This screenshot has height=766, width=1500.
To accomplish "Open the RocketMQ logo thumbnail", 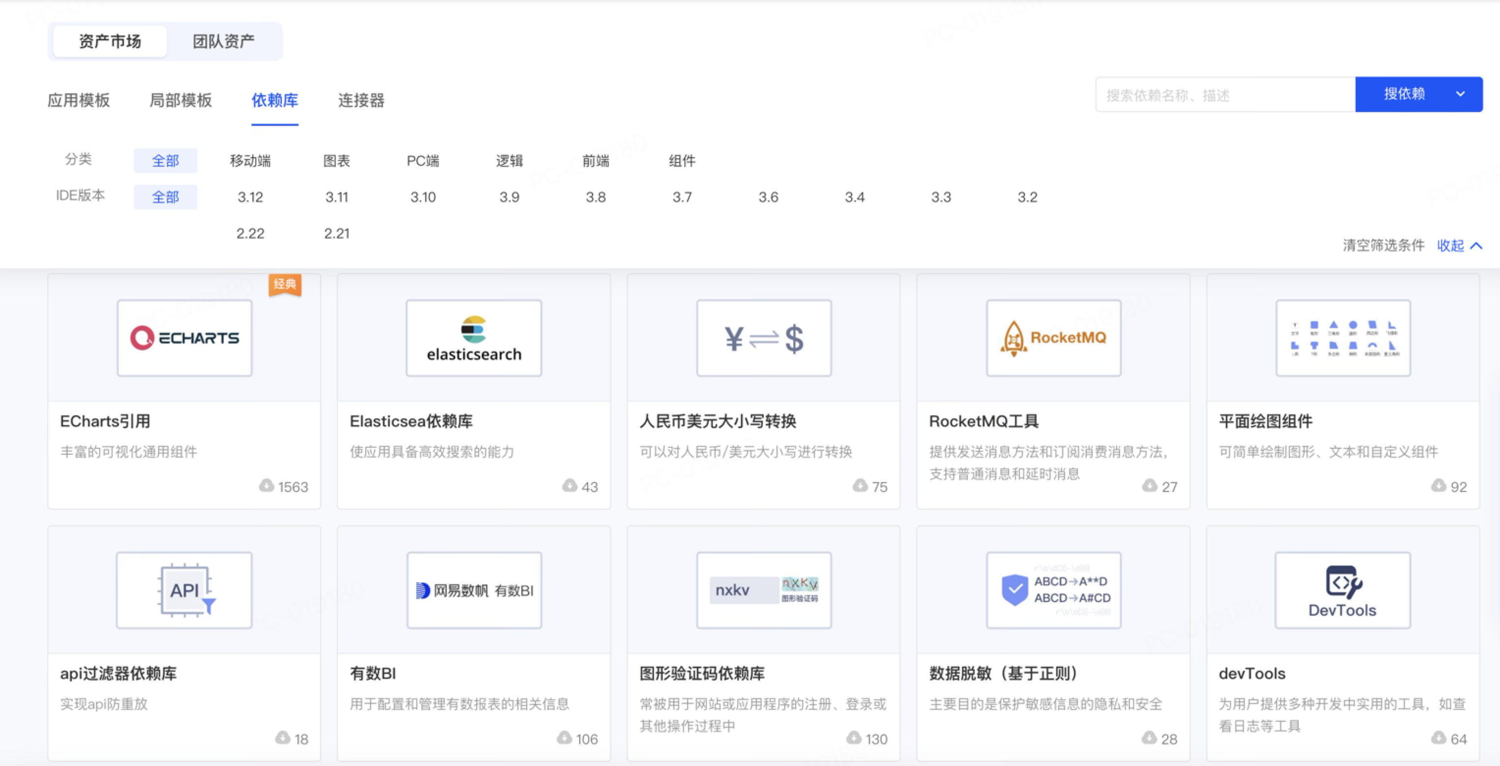I will tap(1053, 338).
